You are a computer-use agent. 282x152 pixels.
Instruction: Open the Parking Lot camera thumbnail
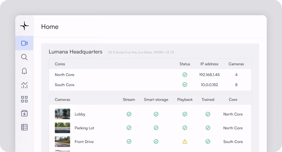pos(63,128)
